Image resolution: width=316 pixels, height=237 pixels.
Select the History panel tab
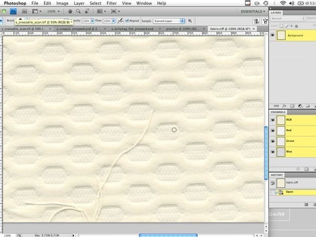point(277,175)
